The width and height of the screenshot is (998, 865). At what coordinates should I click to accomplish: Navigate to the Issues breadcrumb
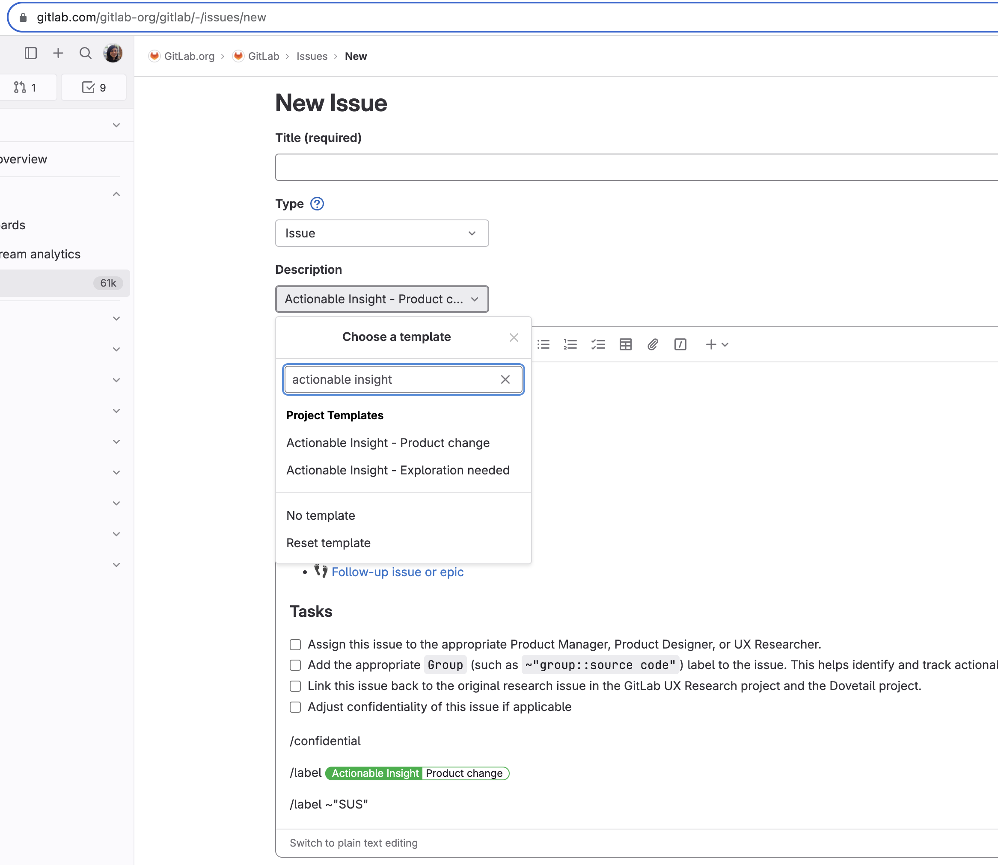pos(312,56)
